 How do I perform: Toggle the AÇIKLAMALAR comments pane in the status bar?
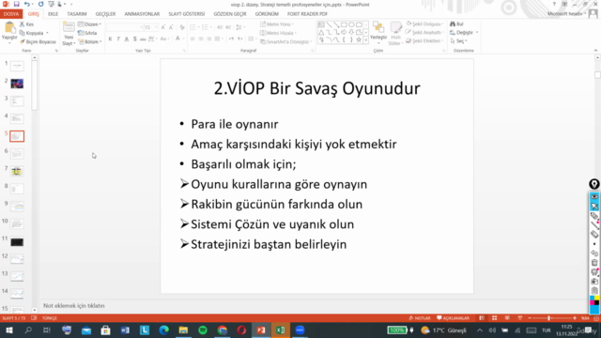pyautogui.click(x=453, y=318)
